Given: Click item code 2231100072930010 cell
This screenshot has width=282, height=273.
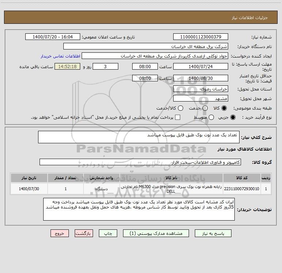Looking at the screenshot, I should 242,189.
